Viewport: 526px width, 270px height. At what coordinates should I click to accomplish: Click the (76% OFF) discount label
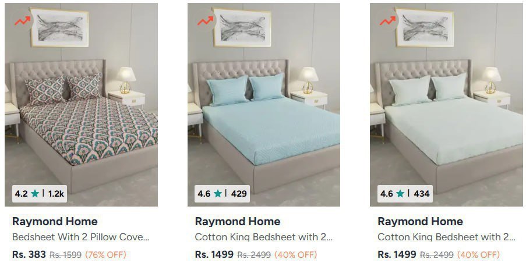105,255
